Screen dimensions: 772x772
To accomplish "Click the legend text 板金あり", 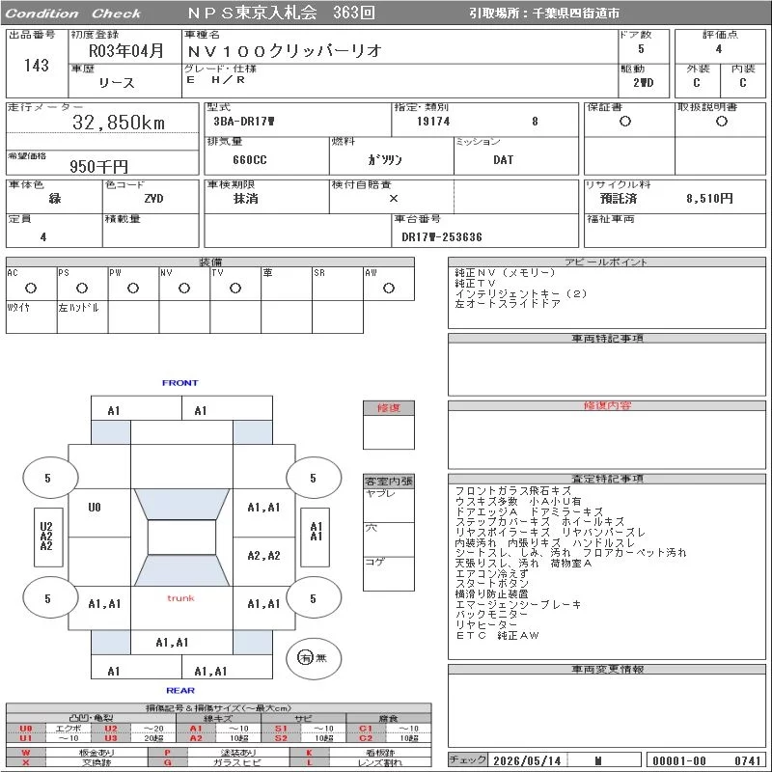I will point(96,753).
